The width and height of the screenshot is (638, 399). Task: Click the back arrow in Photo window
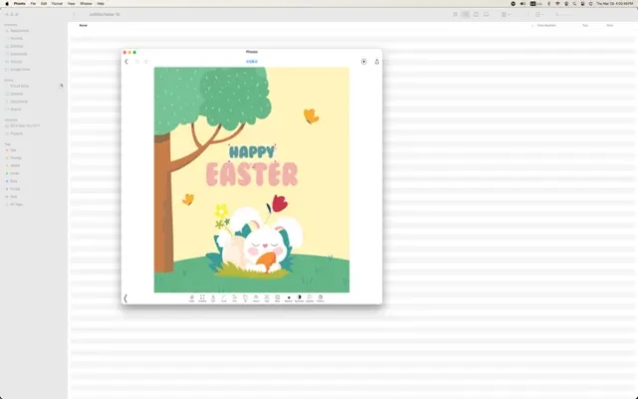tap(127, 62)
